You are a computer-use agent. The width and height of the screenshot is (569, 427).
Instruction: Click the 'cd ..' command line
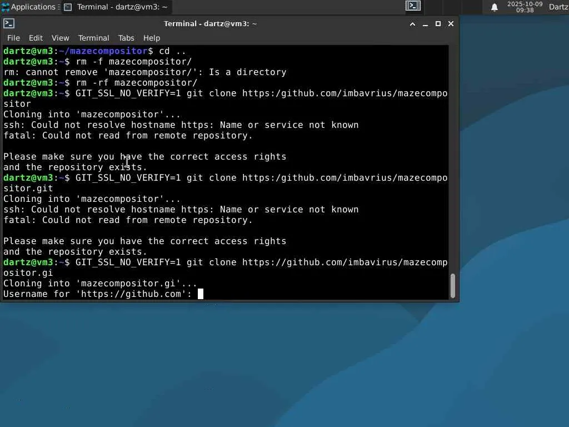[94, 51]
